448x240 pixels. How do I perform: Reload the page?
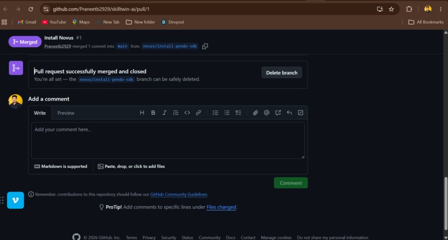tap(31, 9)
